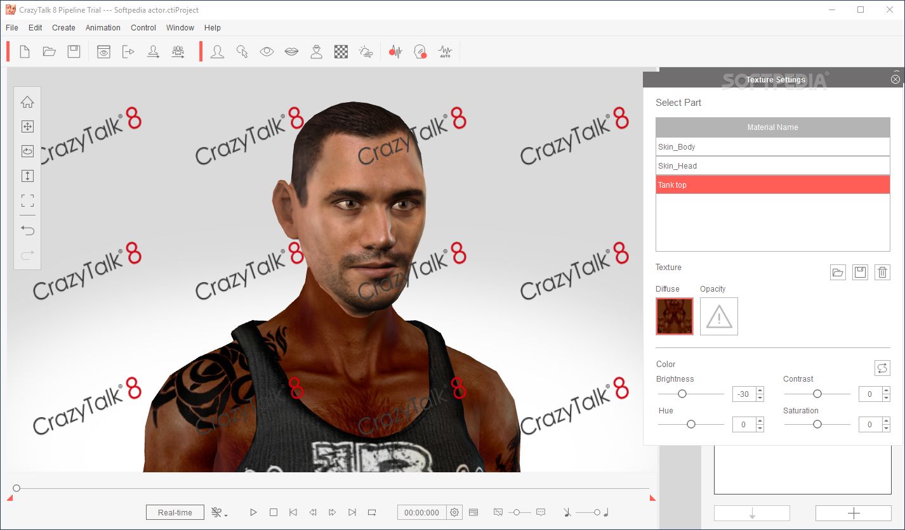Increase the Contrast value with up arrow
The width and height of the screenshot is (905, 530).
point(887,391)
